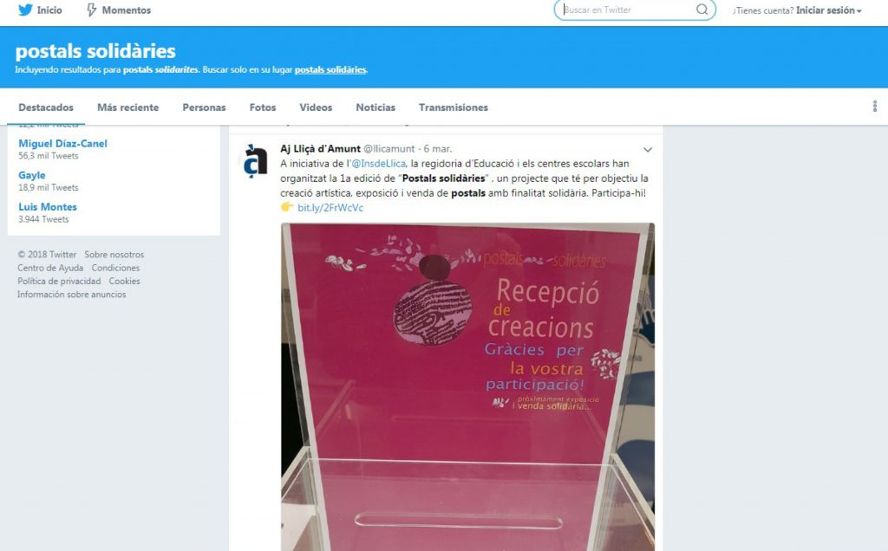Open the three-dot search options menu

pyautogui.click(x=874, y=107)
